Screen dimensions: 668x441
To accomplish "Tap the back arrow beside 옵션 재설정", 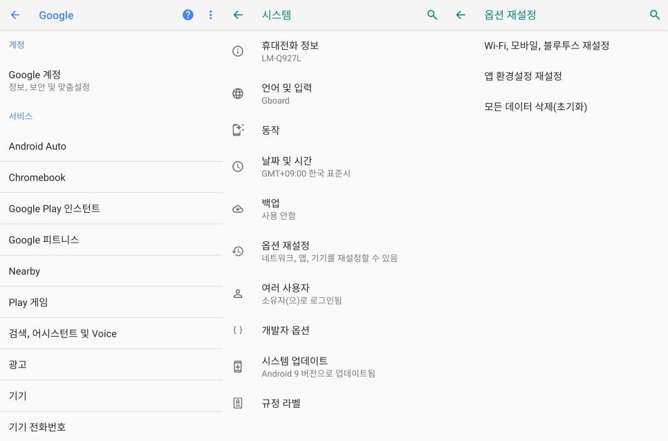I will point(461,15).
